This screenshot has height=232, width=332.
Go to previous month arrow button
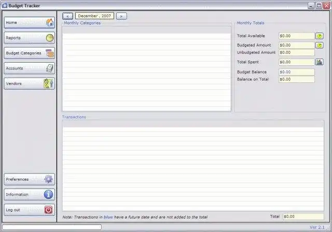(68, 16)
